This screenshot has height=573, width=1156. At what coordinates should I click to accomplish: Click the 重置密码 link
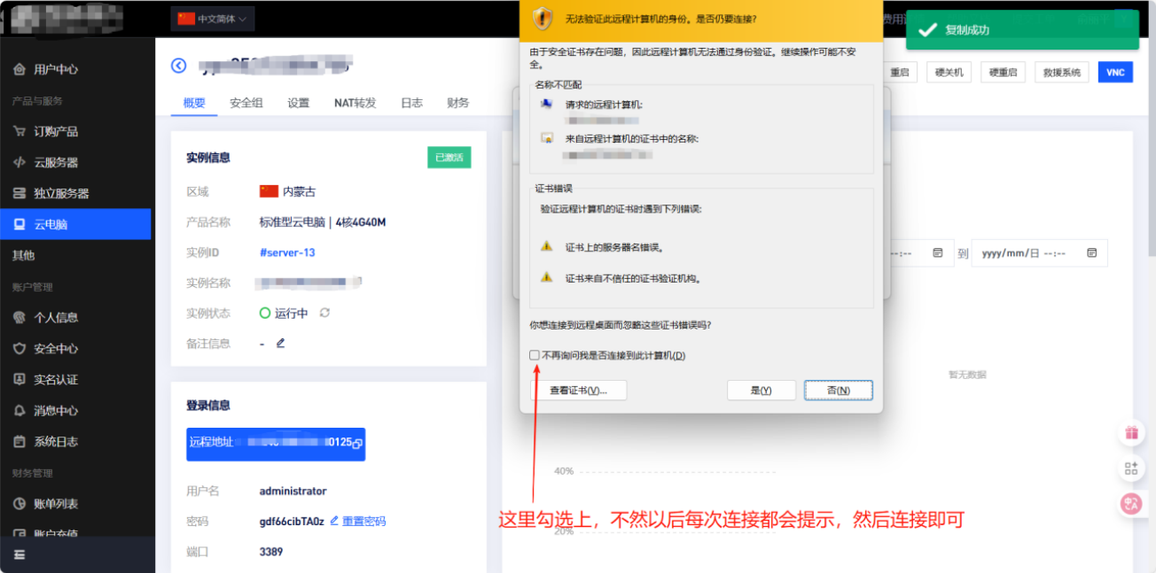coord(363,521)
